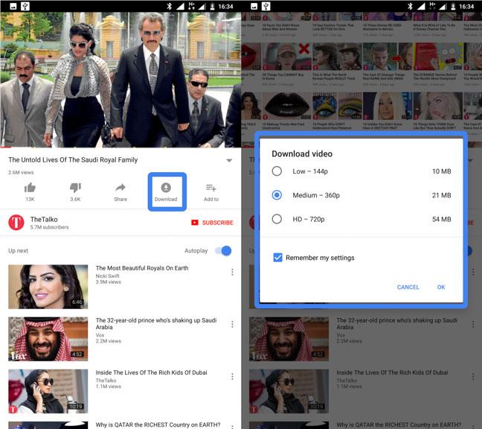Image resolution: width=482 pixels, height=429 pixels.
Task: Tap the Share arrow icon
Action: 120,188
